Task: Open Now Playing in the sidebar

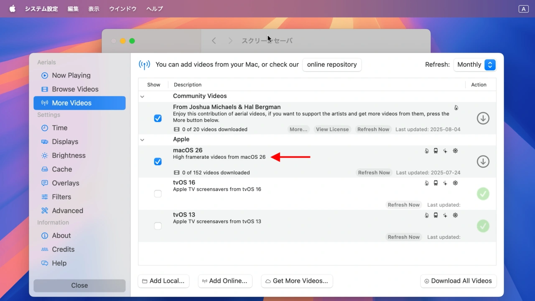Action: coord(71,75)
